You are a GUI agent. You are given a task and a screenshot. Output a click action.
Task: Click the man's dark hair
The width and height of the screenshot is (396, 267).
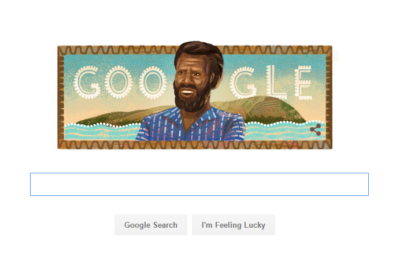click(199, 54)
